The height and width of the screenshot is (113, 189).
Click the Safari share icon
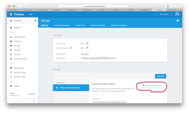tap(173, 6)
